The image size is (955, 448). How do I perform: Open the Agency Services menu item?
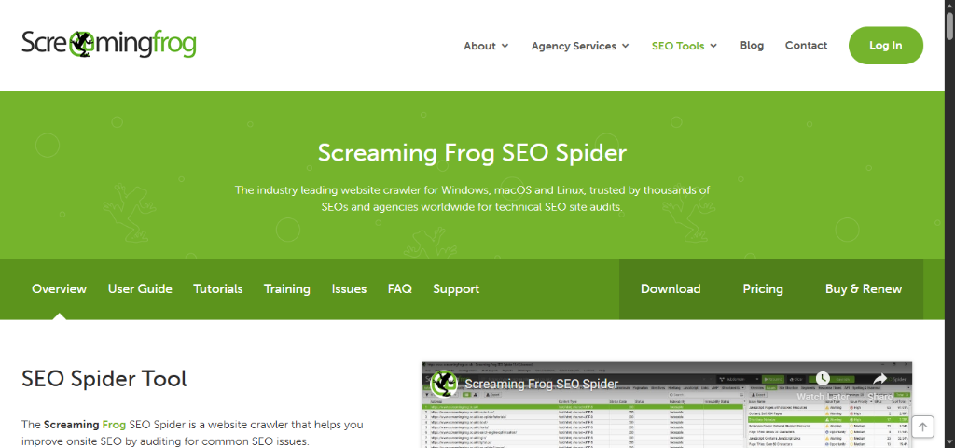574,46
